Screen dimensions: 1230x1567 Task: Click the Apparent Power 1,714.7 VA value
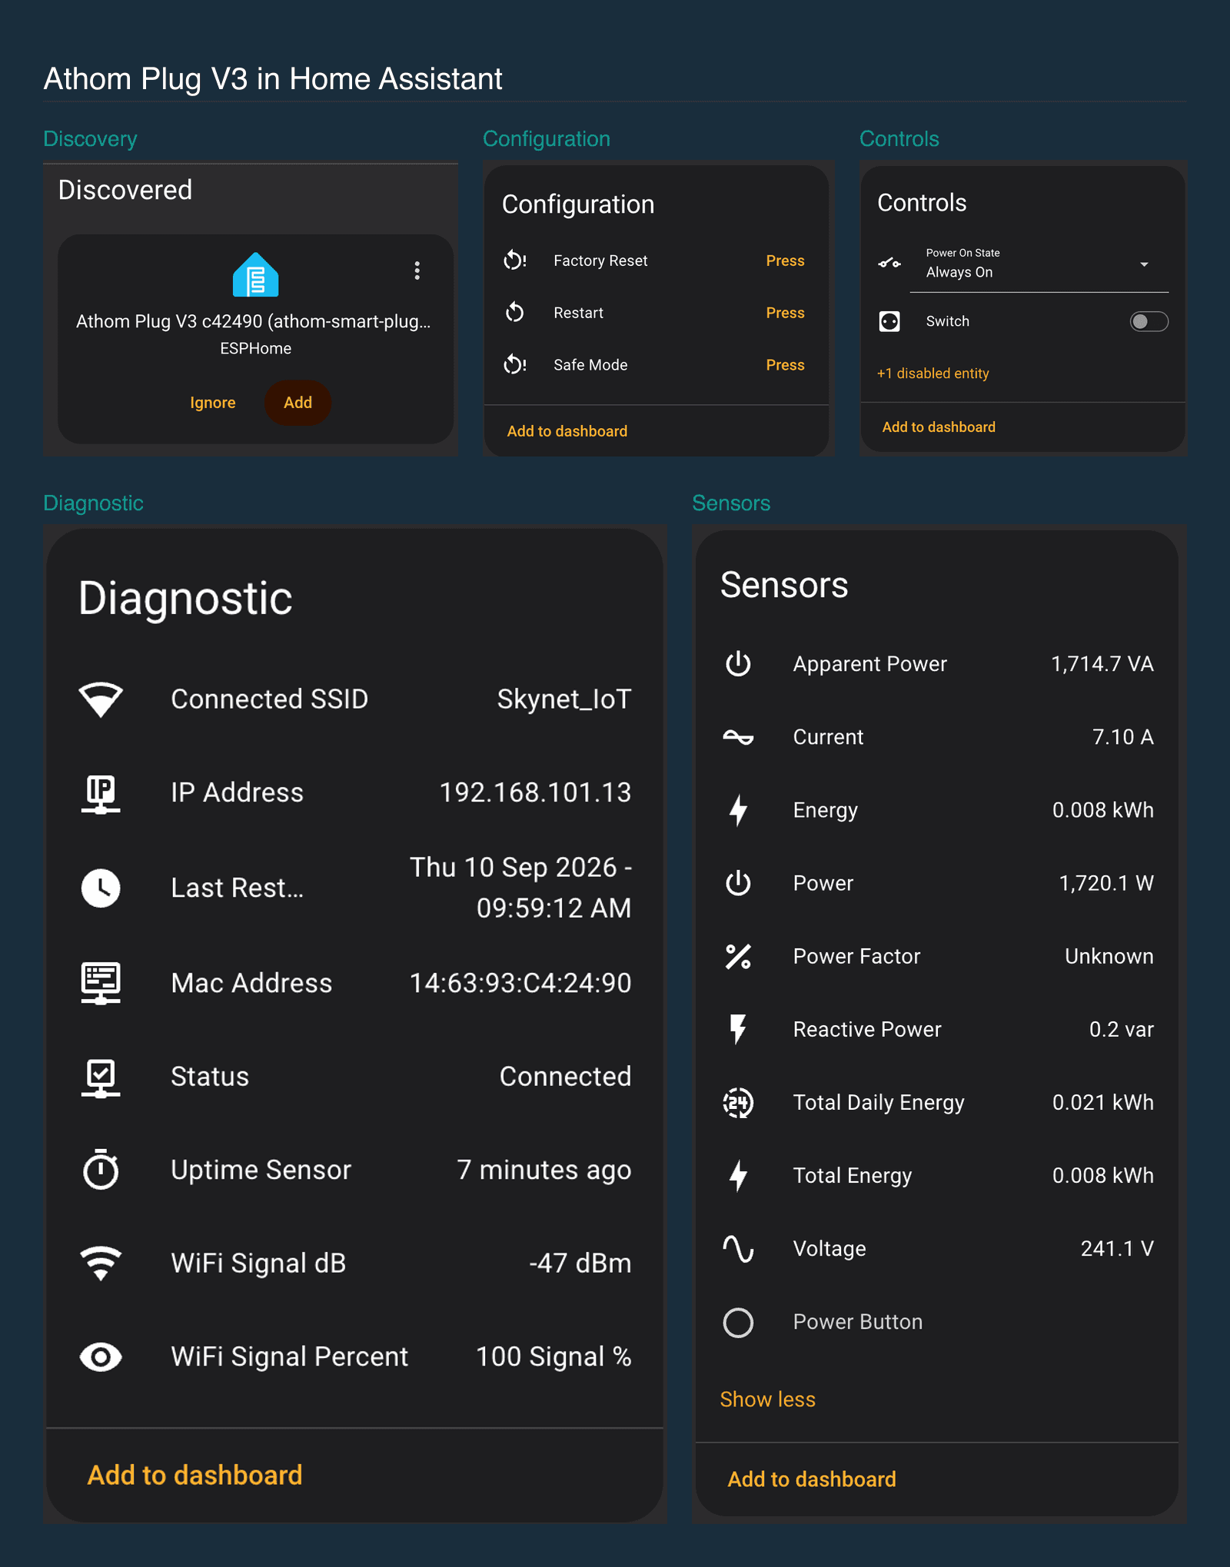pos(1102,664)
